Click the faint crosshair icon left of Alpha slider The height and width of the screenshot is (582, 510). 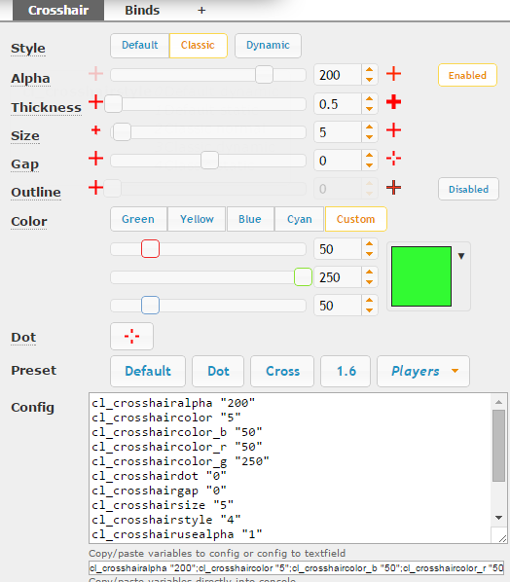click(x=95, y=74)
